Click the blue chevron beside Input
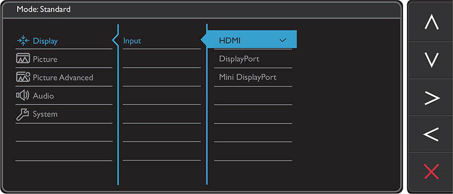Image resolution: width=453 pixels, height=194 pixels. point(115,41)
